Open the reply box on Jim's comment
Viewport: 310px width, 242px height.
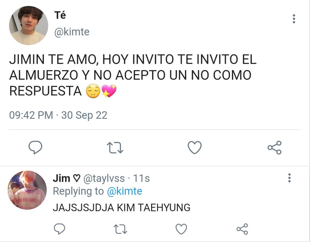pos(60,229)
